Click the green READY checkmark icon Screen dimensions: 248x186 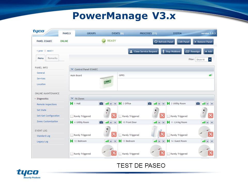click(104, 41)
